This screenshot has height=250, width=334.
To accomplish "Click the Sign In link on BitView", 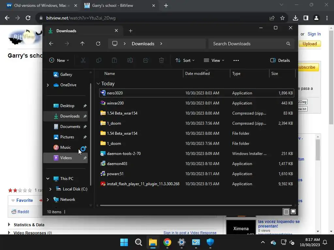I will coord(314,34).
